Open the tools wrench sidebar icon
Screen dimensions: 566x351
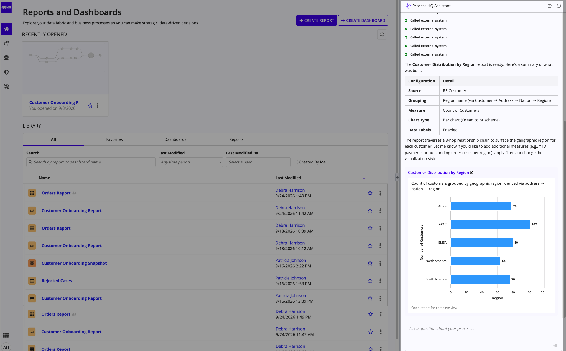[x=6, y=87]
